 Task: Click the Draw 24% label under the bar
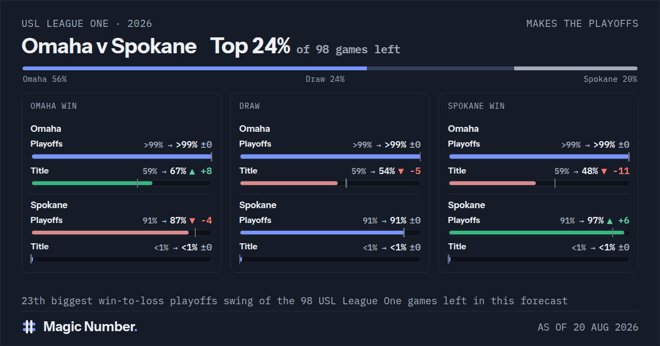[325, 79]
